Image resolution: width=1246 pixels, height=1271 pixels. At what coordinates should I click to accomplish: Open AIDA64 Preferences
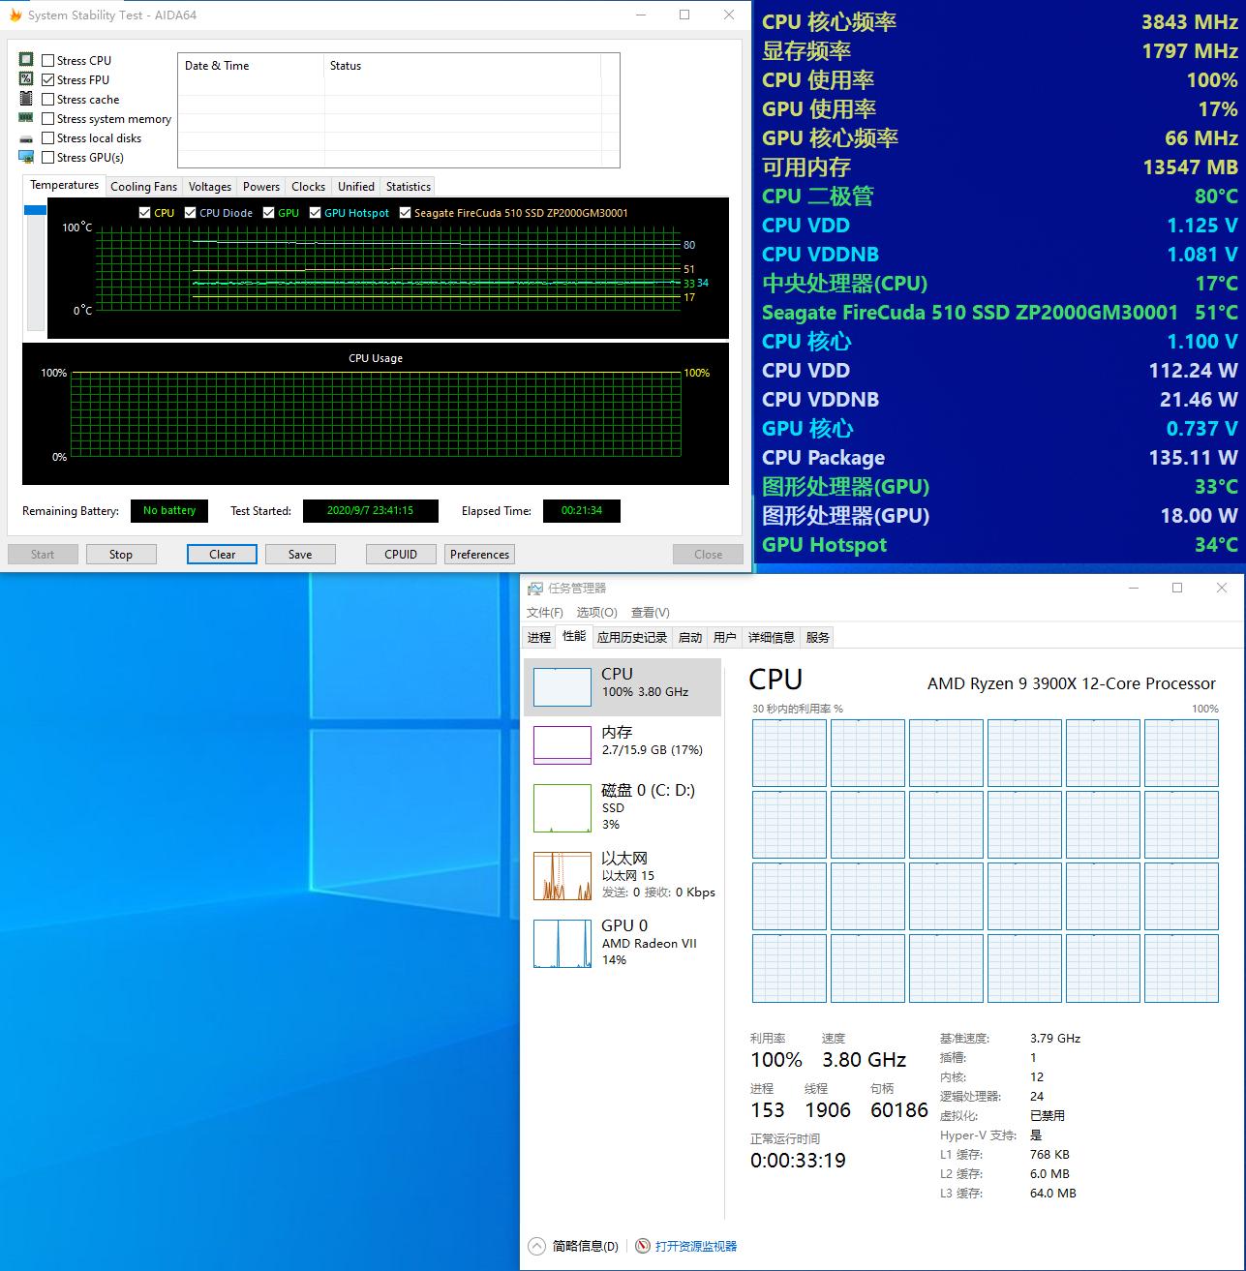[x=479, y=554]
